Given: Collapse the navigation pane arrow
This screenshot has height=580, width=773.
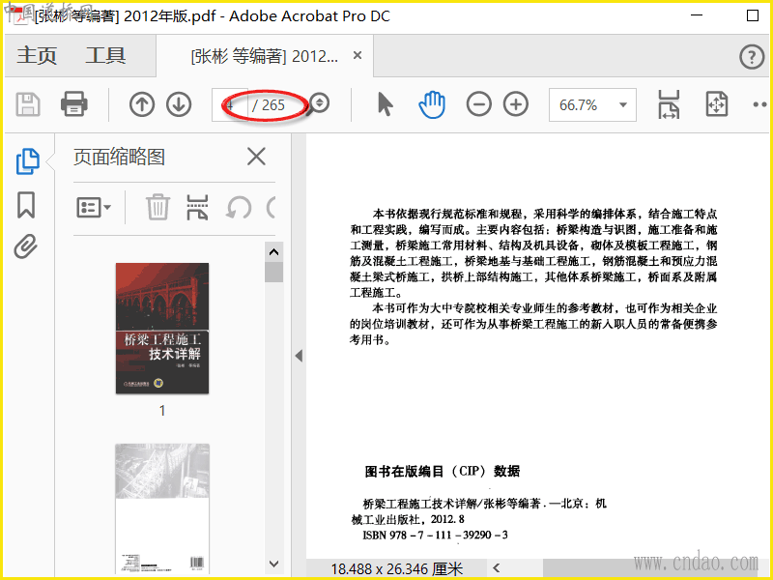Looking at the screenshot, I should pyautogui.click(x=299, y=356).
